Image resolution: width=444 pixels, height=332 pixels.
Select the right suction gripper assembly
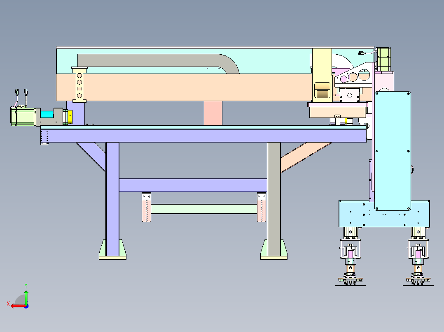tap(418, 256)
